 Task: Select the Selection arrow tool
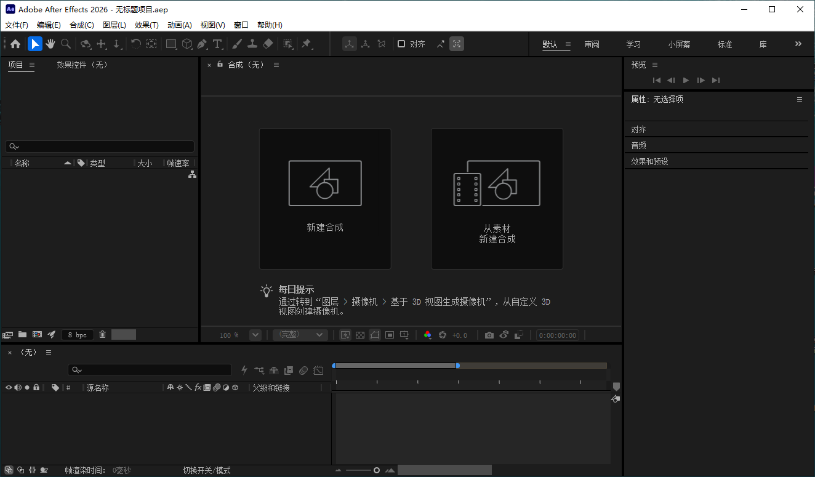[35, 44]
